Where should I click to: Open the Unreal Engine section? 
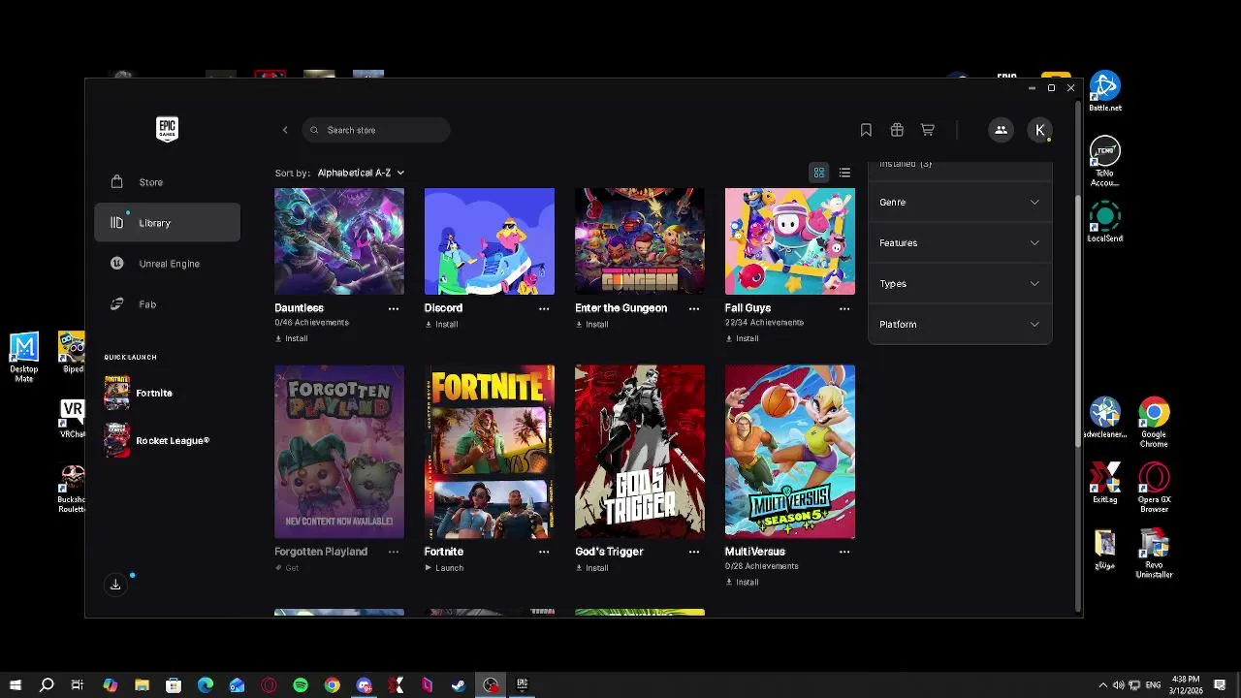(167, 264)
